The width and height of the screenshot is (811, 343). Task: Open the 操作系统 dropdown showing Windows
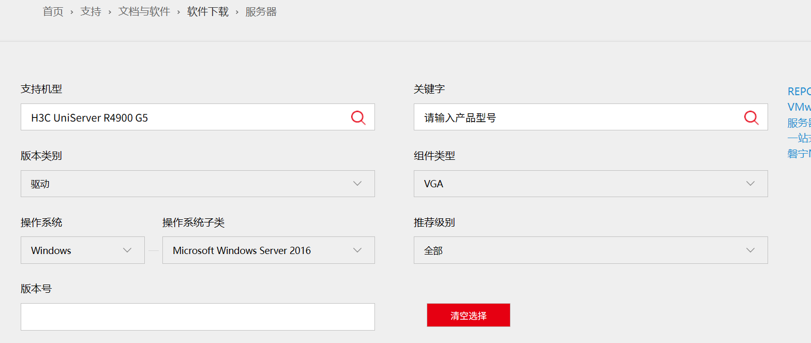pos(83,250)
